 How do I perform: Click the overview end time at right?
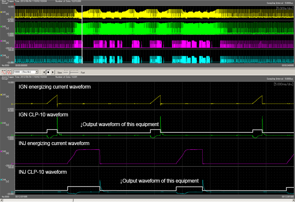coord(288,65)
